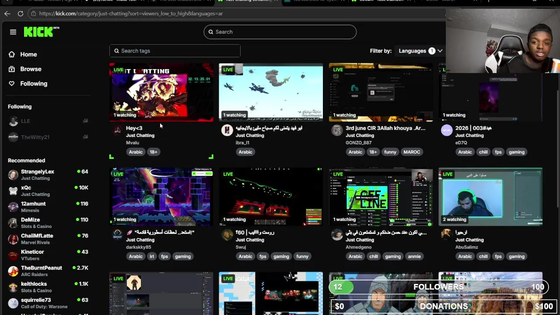
Task: Select the Following menu item
Action: pos(34,84)
